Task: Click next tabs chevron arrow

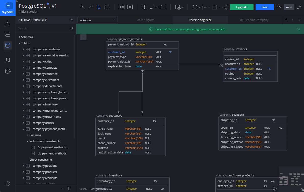Action: (x=300, y=20)
